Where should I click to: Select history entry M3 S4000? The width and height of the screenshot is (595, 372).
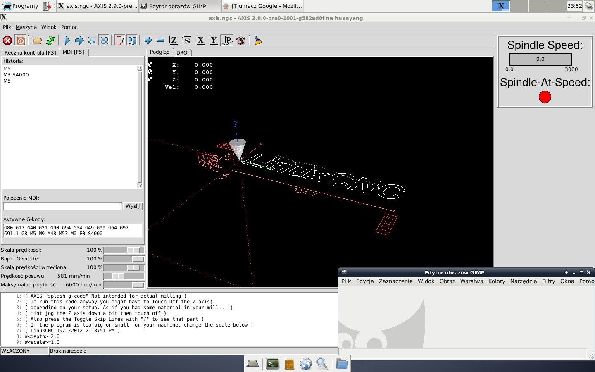(16, 75)
